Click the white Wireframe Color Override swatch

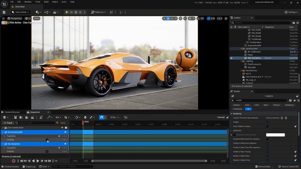pyautogui.click(x=276, y=135)
